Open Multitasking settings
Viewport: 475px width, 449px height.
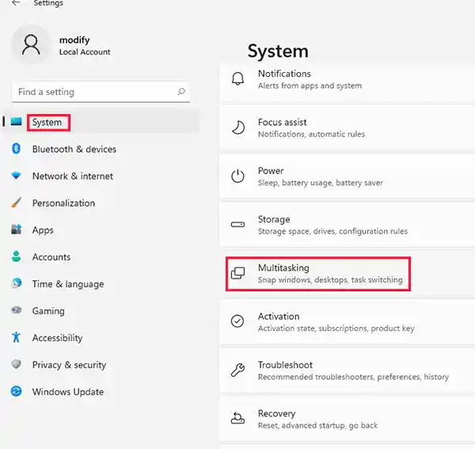pyautogui.click(x=348, y=273)
